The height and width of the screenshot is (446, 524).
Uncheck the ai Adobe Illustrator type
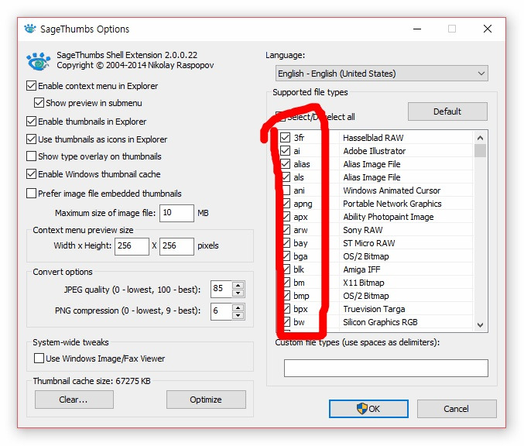tap(285, 151)
